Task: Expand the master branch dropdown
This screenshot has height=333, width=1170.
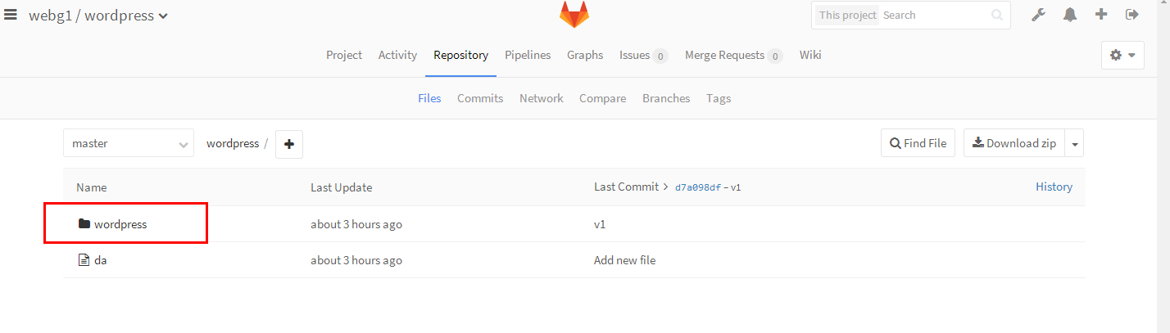Action: [129, 143]
